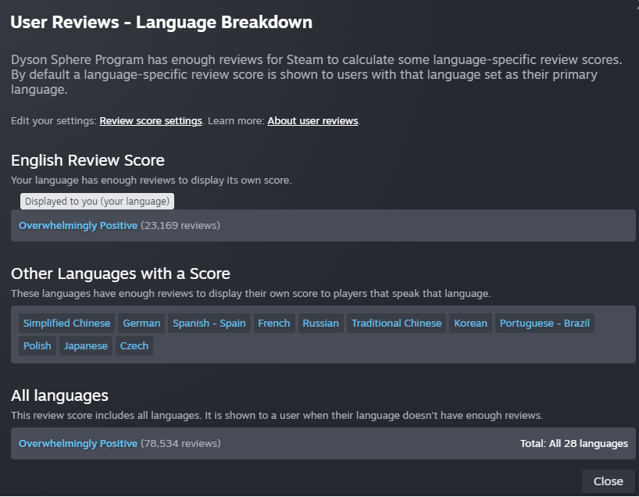Click the 'User Reviews - Language Breakdown' title
Screen dimensions: 639x497
coord(162,23)
